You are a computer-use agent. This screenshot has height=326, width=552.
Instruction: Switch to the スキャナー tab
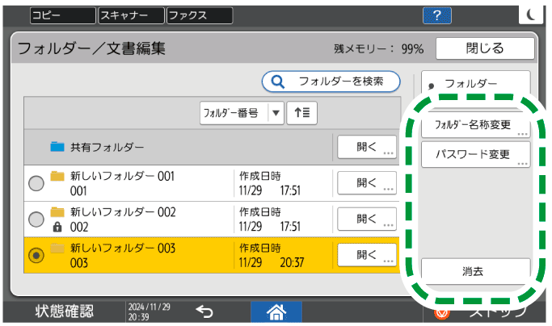(x=131, y=15)
